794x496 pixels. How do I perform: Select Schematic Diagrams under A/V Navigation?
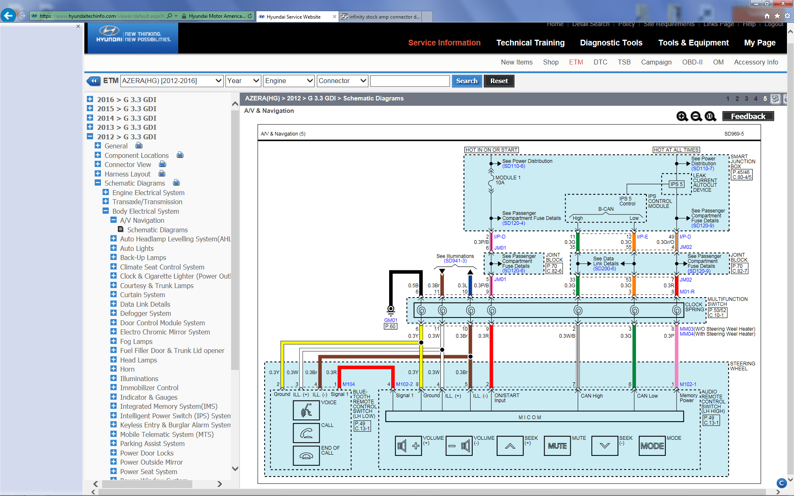[x=157, y=229]
